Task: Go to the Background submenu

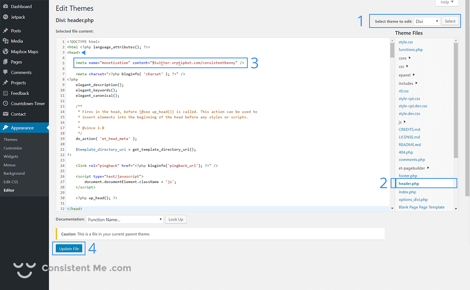Action: tap(14, 173)
